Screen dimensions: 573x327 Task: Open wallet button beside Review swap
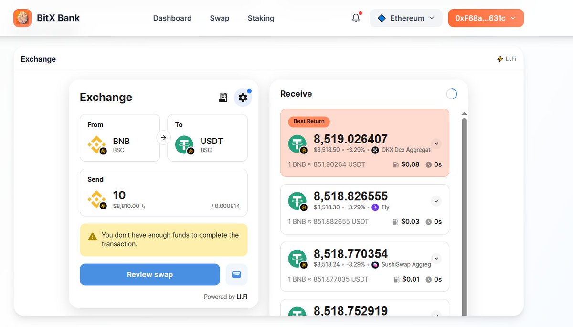coord(236,274)
